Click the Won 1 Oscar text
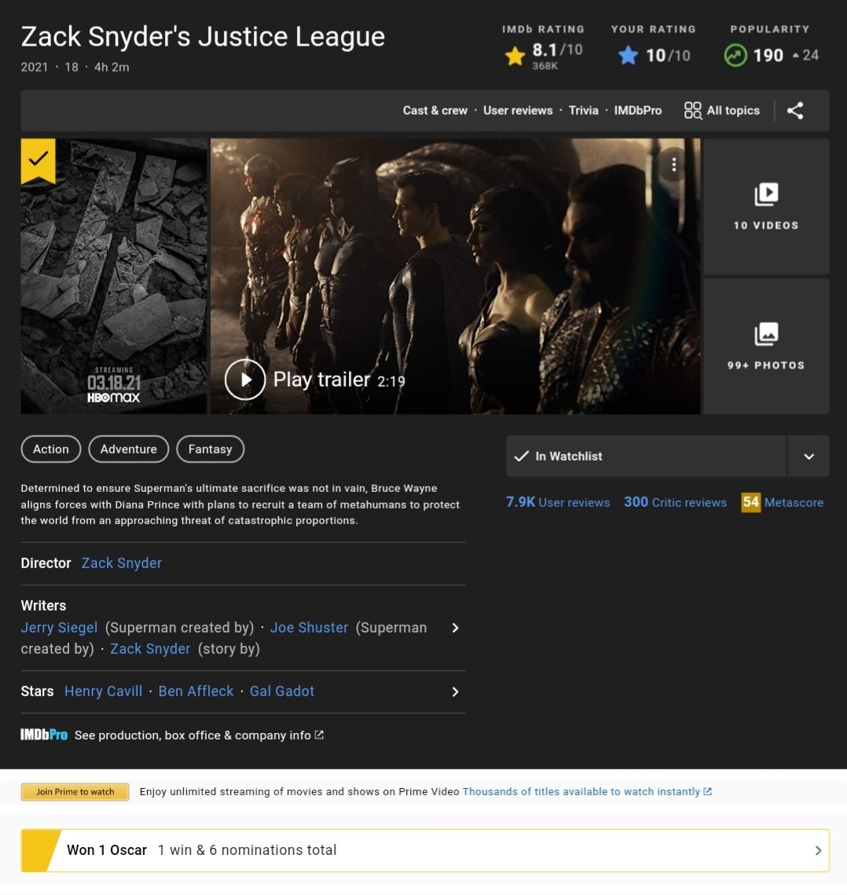 [x=107, y=850]
